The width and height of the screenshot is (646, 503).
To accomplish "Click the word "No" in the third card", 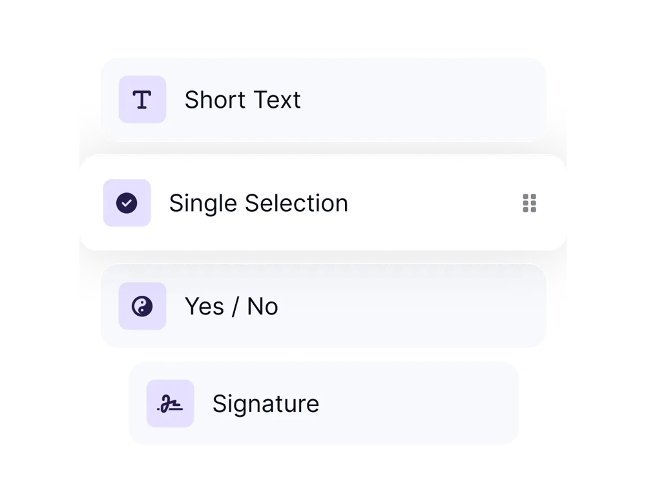I will [262, 307].
